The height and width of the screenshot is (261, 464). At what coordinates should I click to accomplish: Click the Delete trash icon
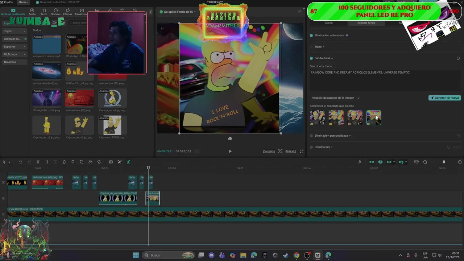[x=64, y=162]
